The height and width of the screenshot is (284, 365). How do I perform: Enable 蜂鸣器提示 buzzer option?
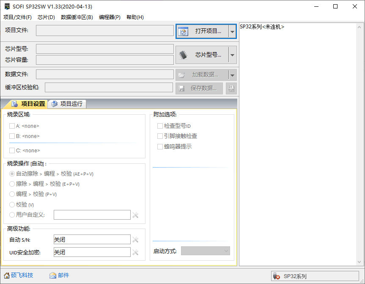tap(161, 147)
